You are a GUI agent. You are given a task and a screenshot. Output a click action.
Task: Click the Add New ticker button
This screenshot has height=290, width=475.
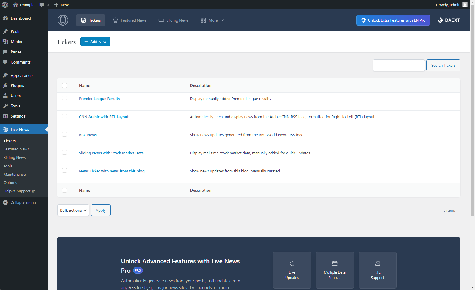point(95,42)
